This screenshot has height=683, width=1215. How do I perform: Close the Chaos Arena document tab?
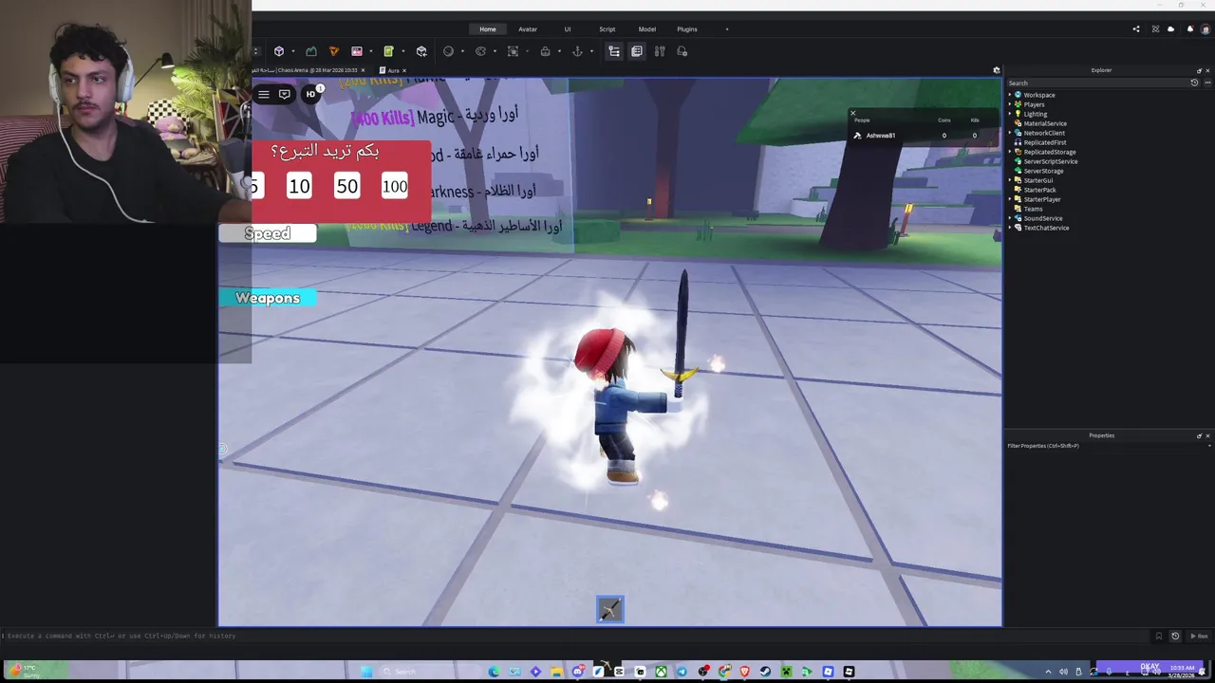point(363,70)
